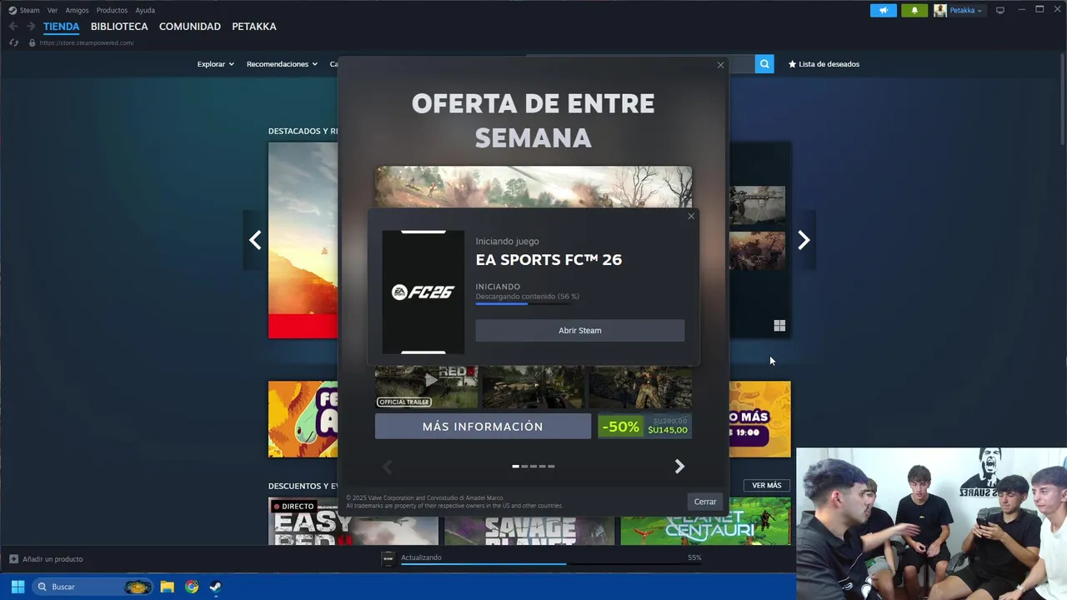Click the MÁS INFORMACIÓN button
The height and width of the screenshot is (600, 1067).
(x=483, y=427)
